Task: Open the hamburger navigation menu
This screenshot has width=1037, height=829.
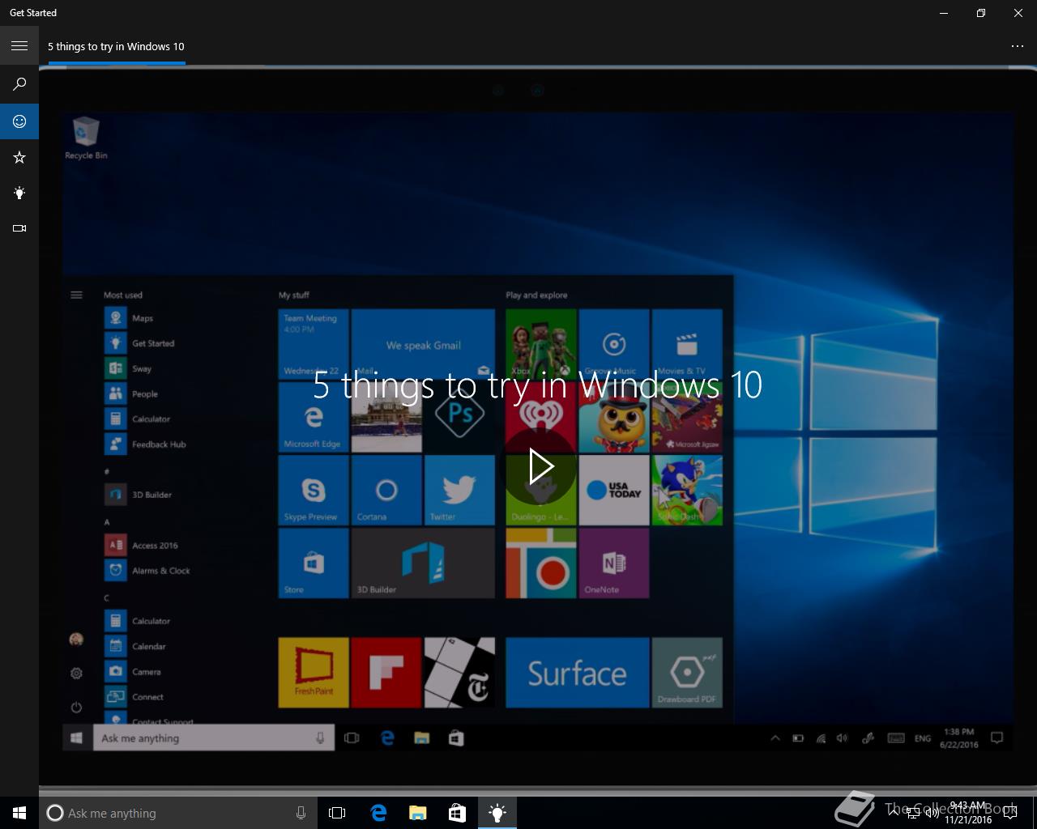Action: pos(19,46)
